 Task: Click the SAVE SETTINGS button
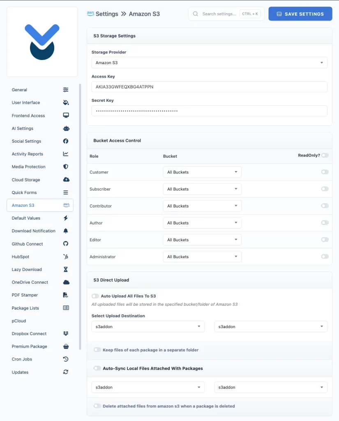tap(300, 14)
